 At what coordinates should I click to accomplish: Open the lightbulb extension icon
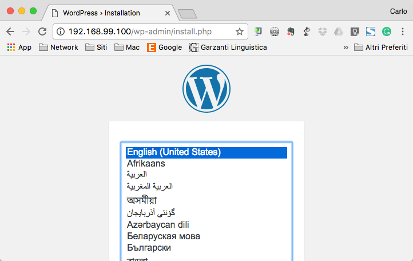tap(355, 31)
